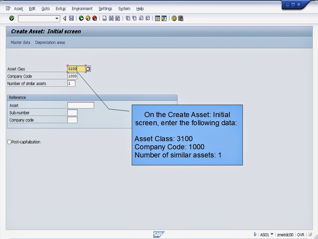Open Help using the question mark icon

174,18
